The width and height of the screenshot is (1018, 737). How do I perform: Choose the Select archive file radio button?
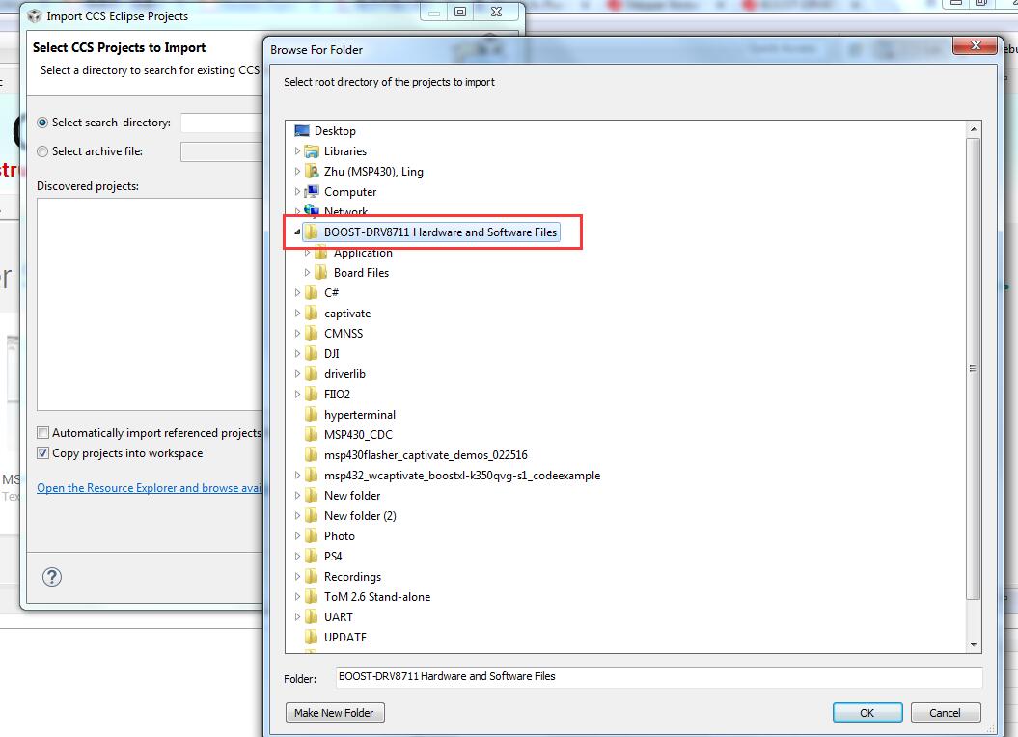42,151
